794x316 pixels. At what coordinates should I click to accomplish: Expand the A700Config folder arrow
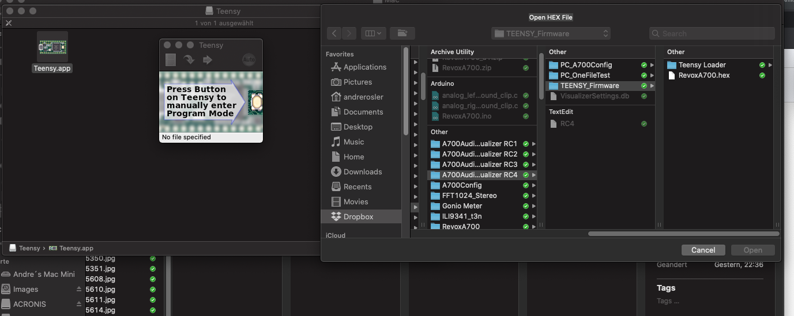click(533, 185)
